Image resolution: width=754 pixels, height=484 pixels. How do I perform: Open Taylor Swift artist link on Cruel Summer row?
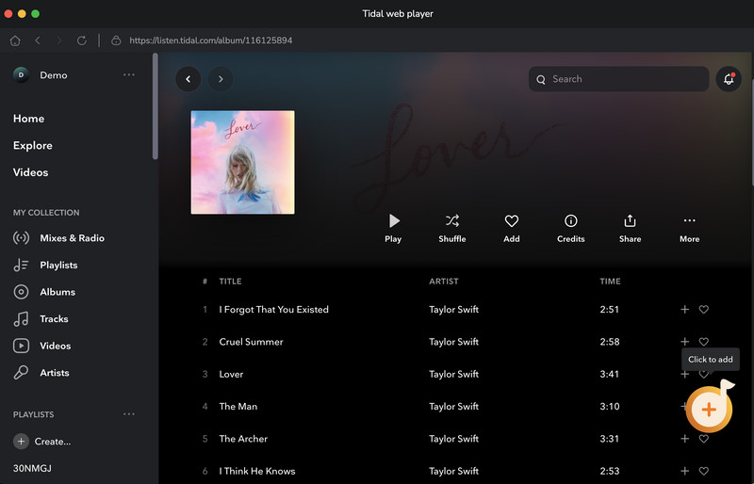click(454, 342)
